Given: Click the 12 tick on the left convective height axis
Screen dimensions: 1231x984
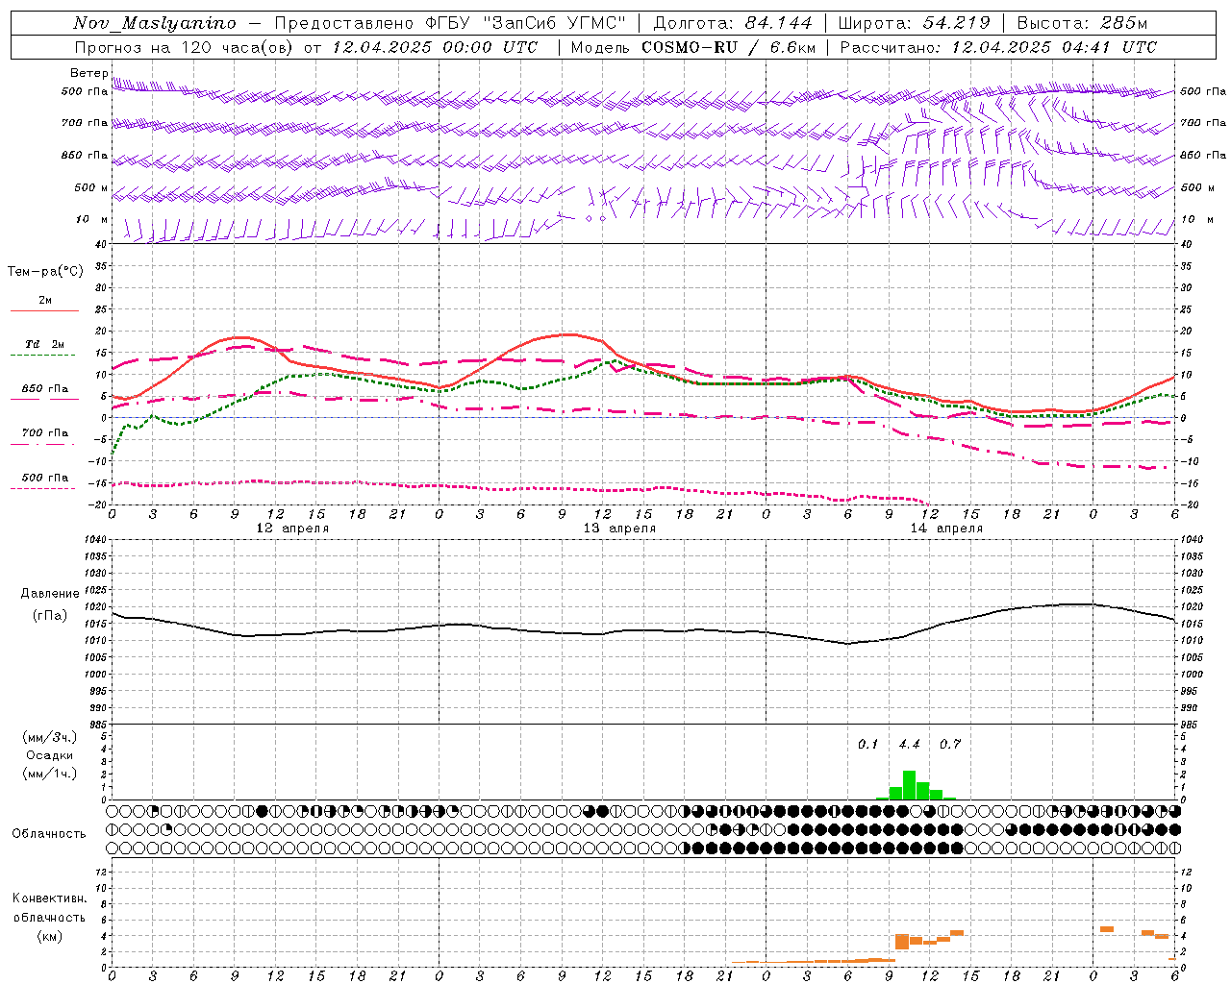Looking at the screenshot, I should tap(101, 872).
